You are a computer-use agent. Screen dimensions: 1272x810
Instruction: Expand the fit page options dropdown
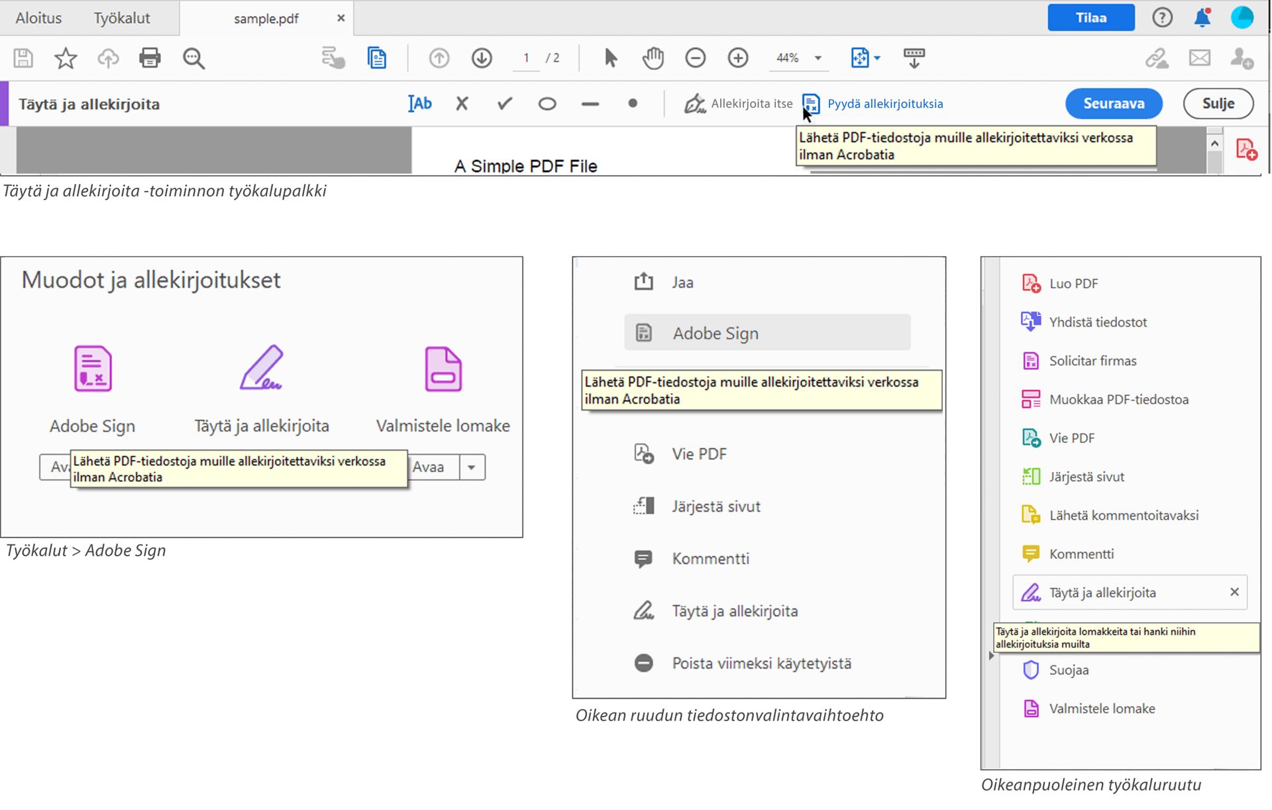pyautogui.click(x=878, y=58)
